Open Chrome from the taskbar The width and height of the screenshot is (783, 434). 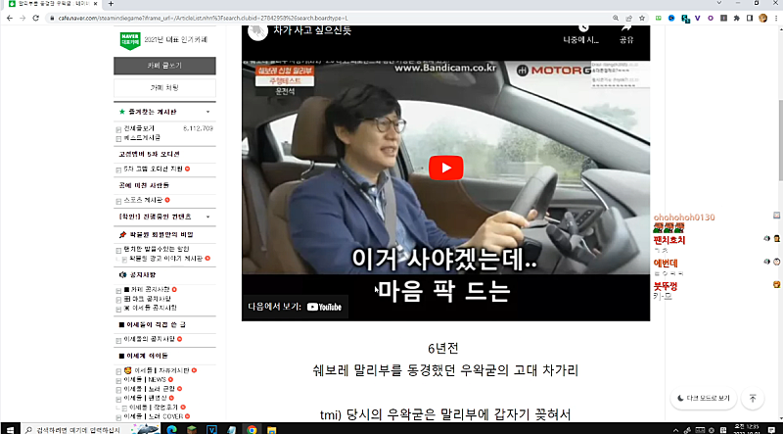pyautogui.click(x=252, y=429)
